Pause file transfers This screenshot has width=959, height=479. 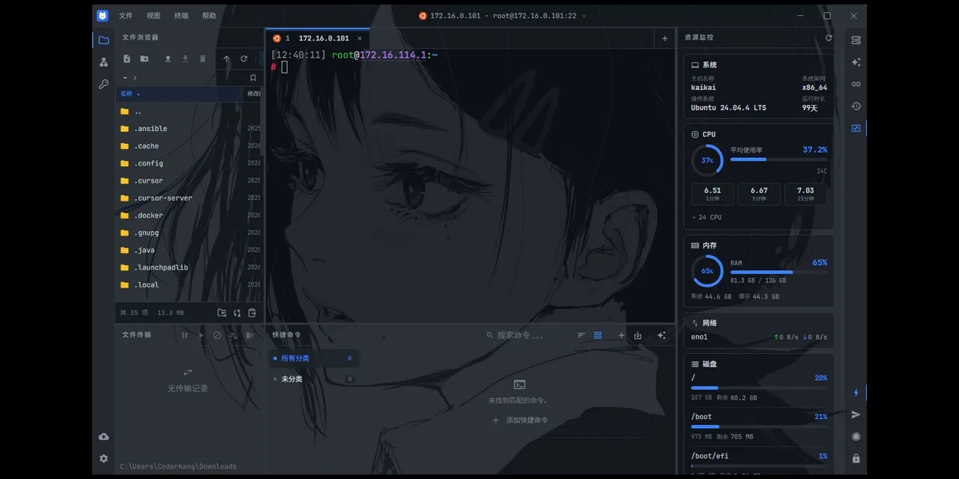184,335
